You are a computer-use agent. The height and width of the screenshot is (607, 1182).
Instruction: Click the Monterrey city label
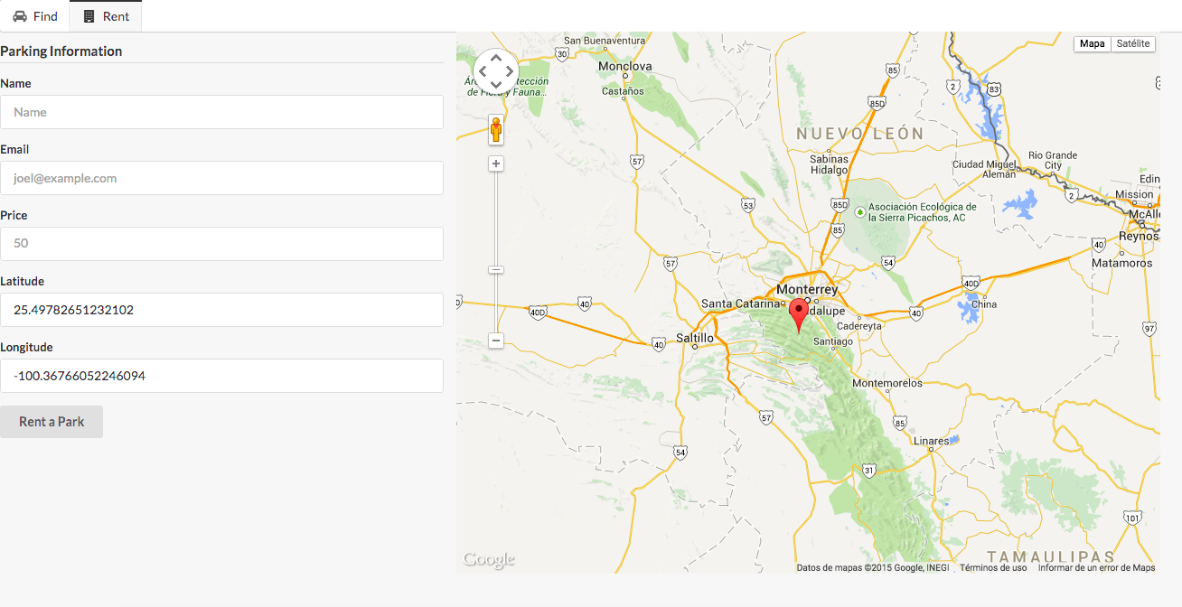(x=808, y=290)
